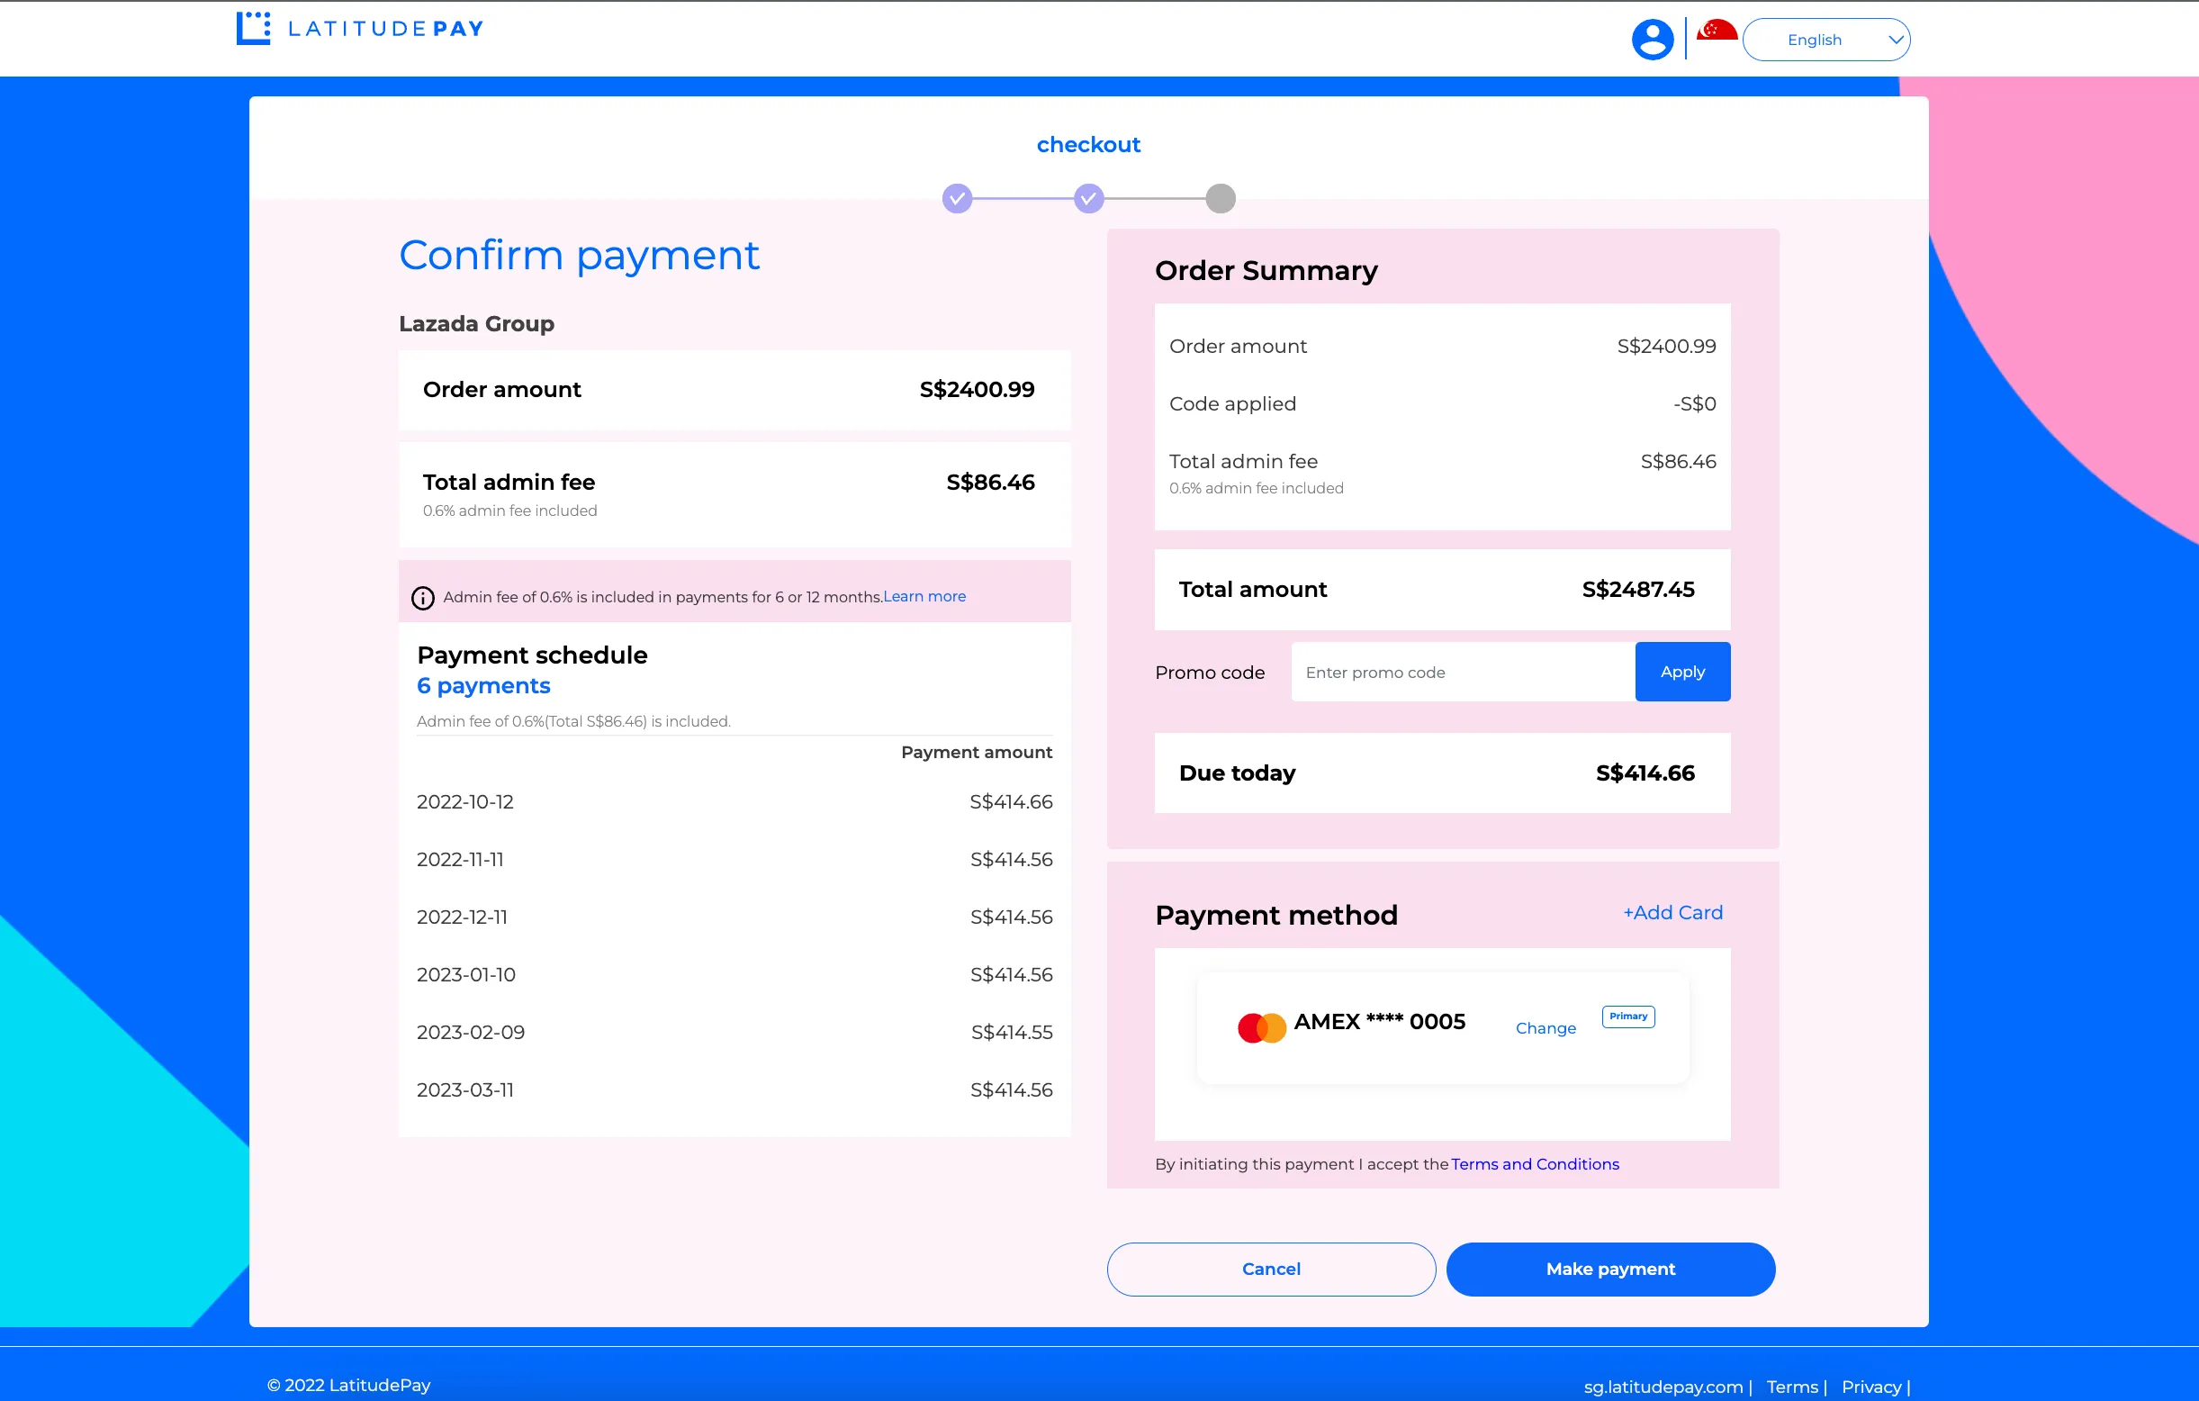The height and width of the screenshot is (1401, 2199).
Task: Click the second completed checkout step
Action: [1088, 198]
